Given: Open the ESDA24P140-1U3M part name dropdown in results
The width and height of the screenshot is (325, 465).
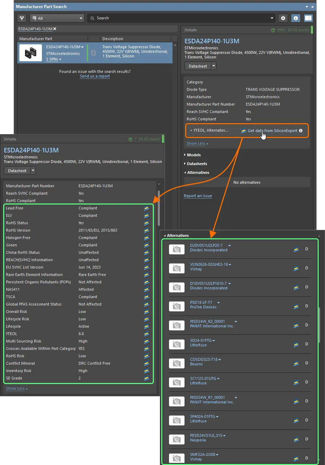Looking at the screenshot, I should [x=82, y=47].
